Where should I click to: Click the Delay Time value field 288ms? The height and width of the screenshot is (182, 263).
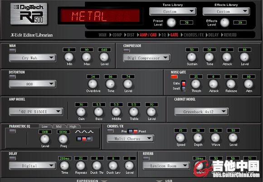[64, 158]
